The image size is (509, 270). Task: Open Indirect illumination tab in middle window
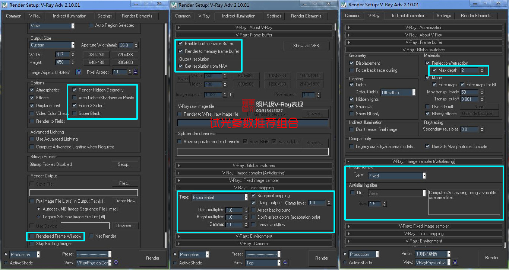(238, 16)
